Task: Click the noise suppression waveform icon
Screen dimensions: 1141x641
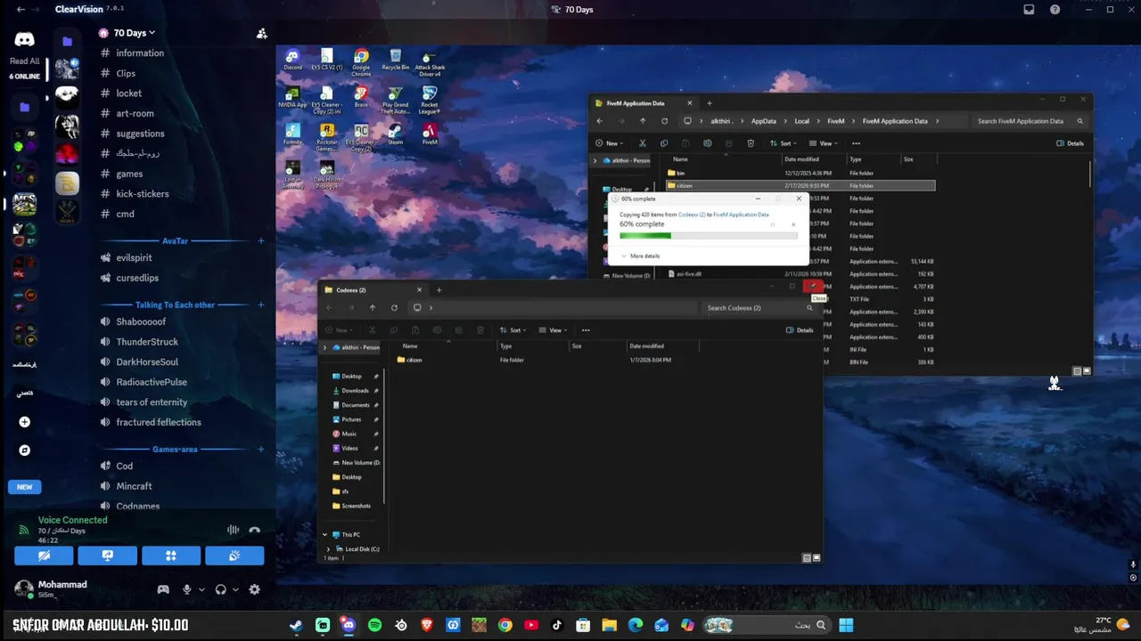Action: coord(233,530)
